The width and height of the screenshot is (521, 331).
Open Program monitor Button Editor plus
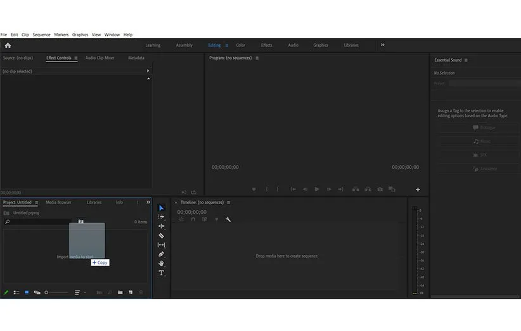pos(418,189)
